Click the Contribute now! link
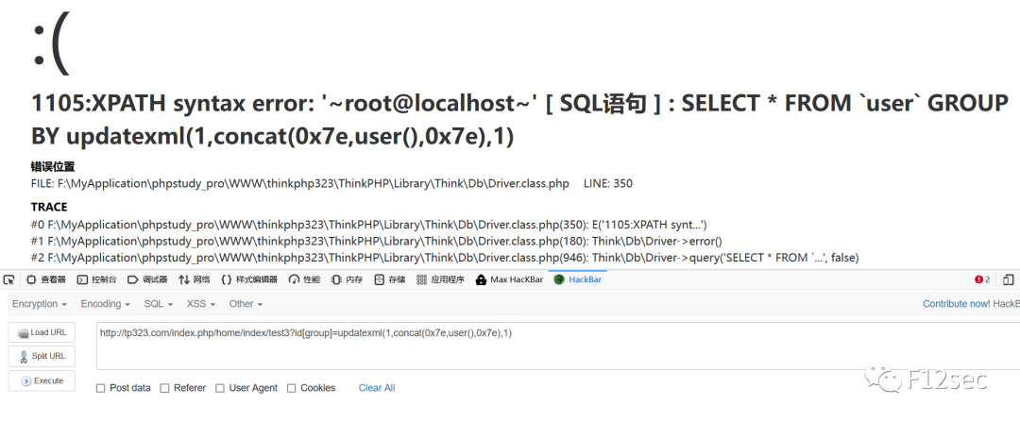 click(957, 304)
